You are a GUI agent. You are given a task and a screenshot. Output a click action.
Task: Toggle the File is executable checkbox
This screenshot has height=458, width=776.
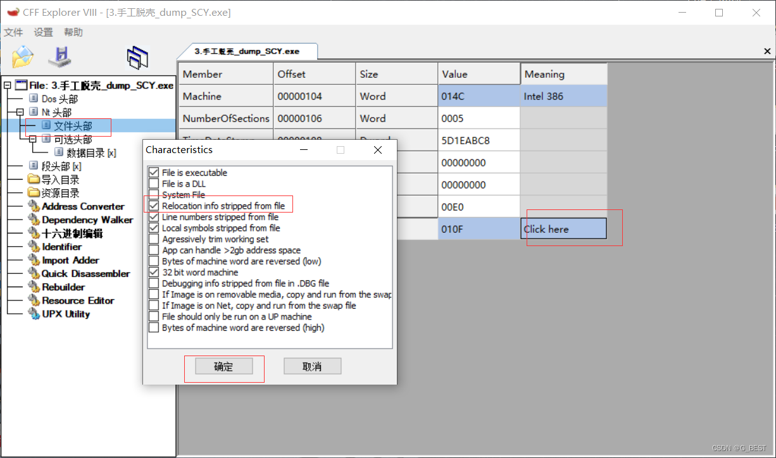click(x=153, y=173)
